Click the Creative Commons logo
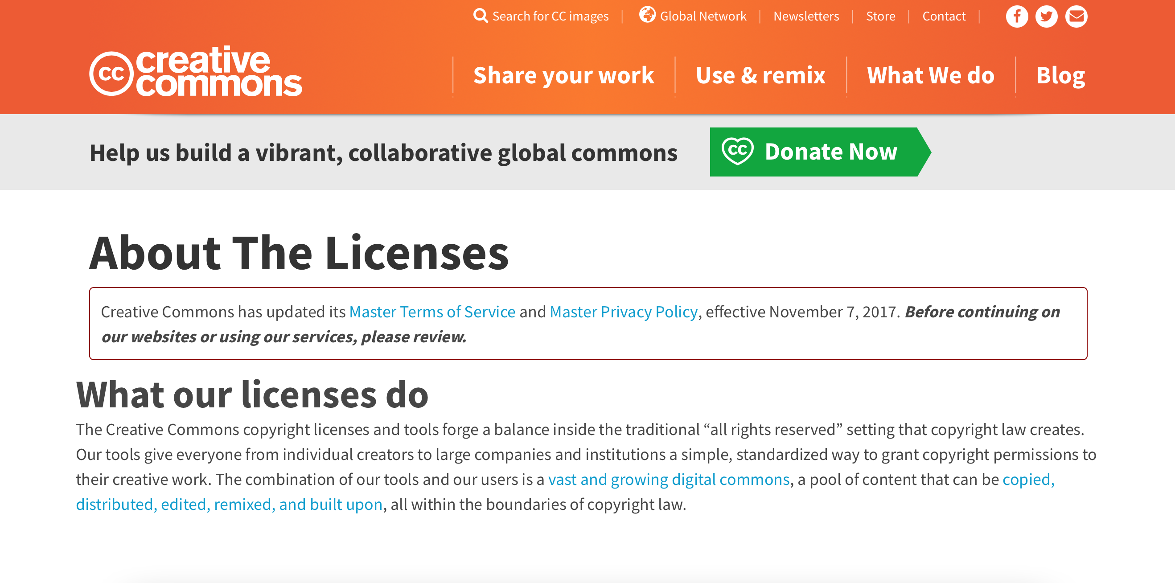The image size is (1175, 583). 195,73
